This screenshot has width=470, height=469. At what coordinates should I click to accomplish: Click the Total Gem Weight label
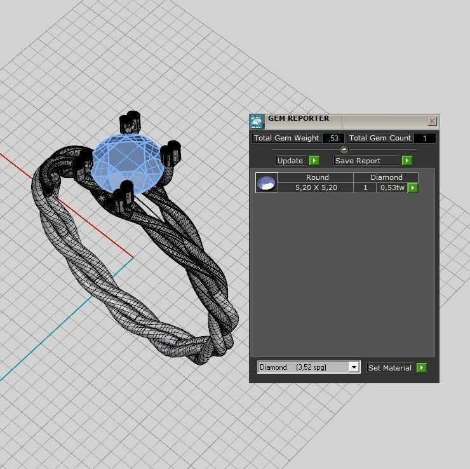coord(286,138)
